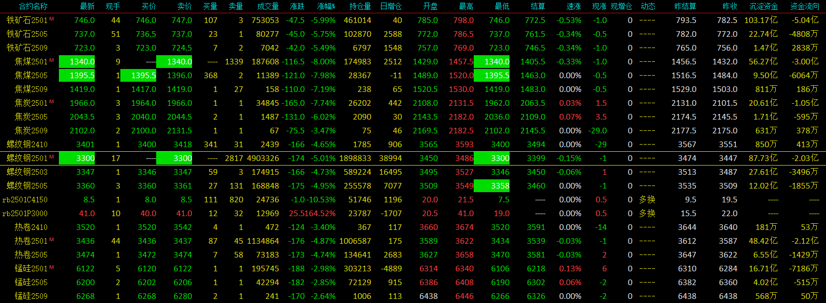
Task: Click the M marker beside 焦煤2501
Action: 52,60
